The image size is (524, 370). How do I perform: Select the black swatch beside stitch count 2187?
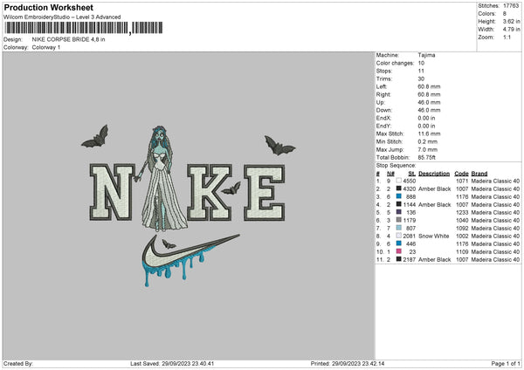pyautogui.click(x=399, y=259)
